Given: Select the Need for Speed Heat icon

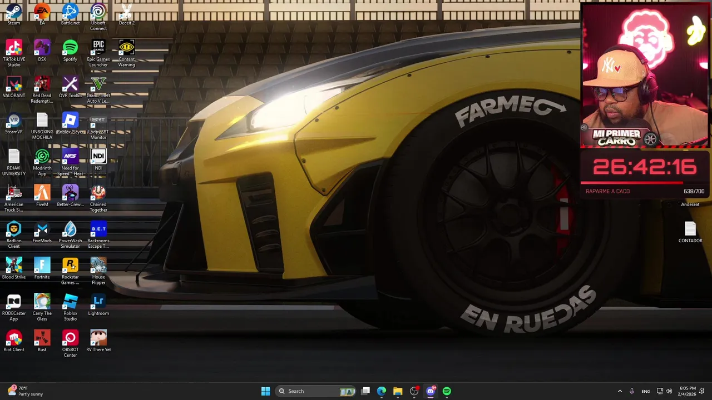Looking at the screenshot, I should click(x=70, y=163).
